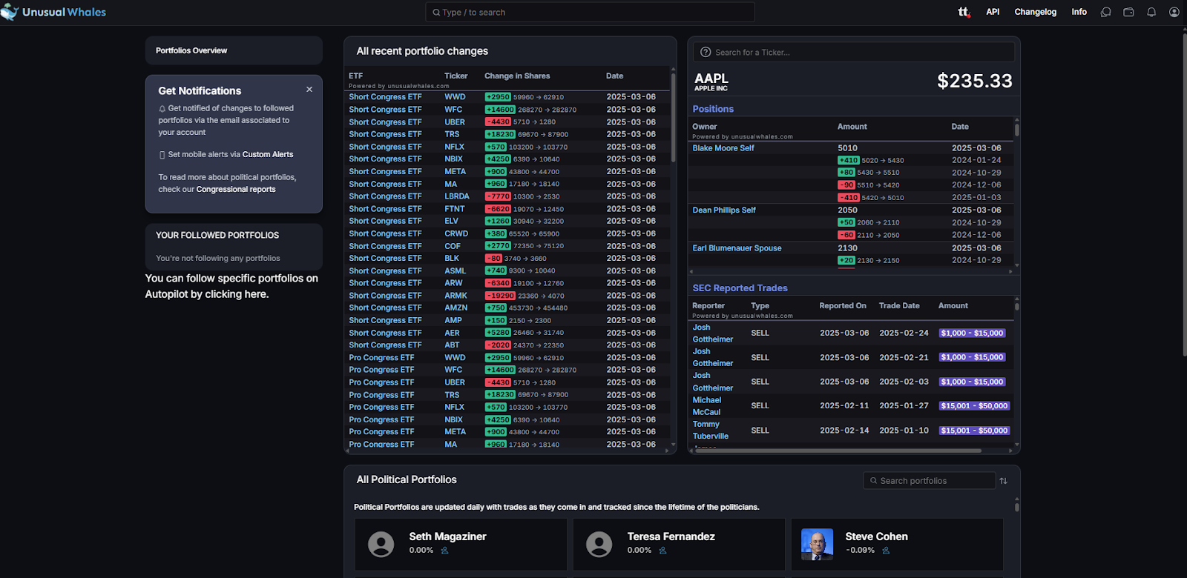The image size is (1187, 578).
Task: Open Michael McCaul reporter link
Action: tap(707, 406)
